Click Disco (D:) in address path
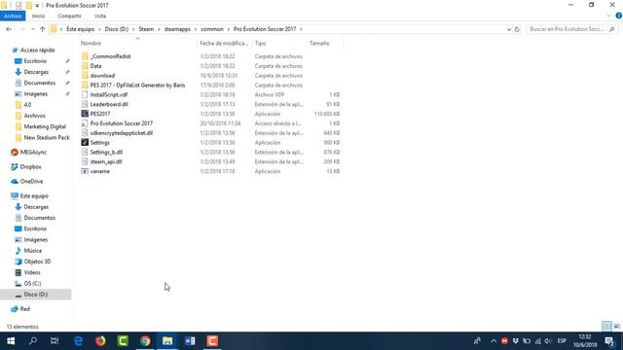This screenshot has height=350, width=623. click(x=117, y=29)
